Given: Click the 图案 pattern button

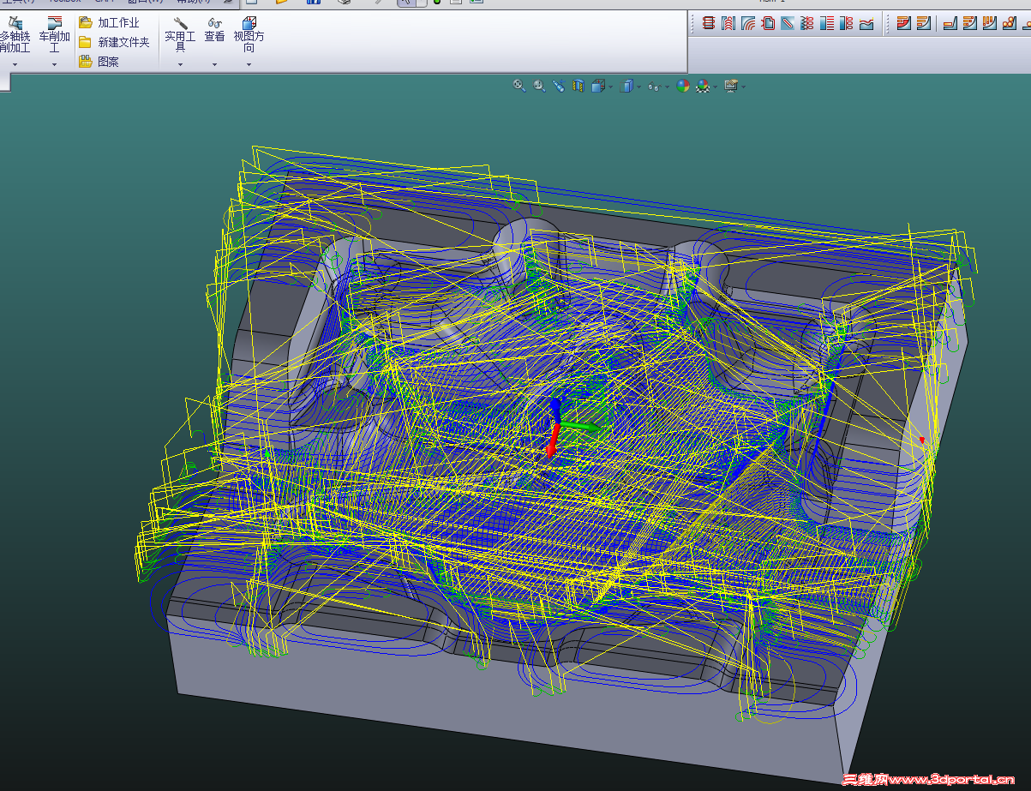Looking at the screenshot, I should (99, 62).
